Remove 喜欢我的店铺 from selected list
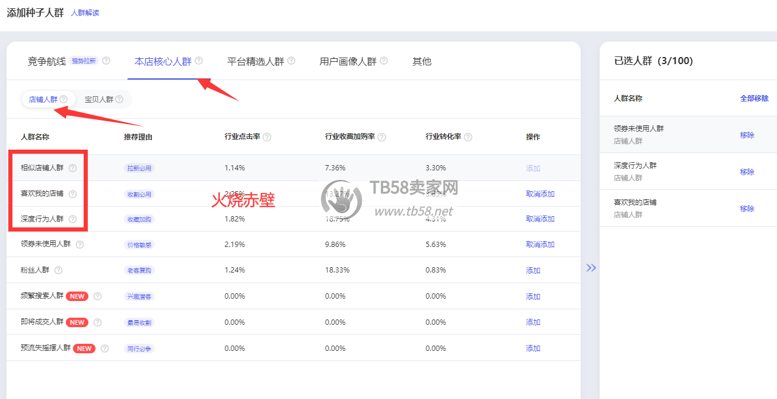The image size is (777, 399). (747, 209)
